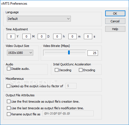Open the Video Output Size 1920x1080 dropdown
The width and height of the screenshot is (129, 125).
tap(20, 53)
